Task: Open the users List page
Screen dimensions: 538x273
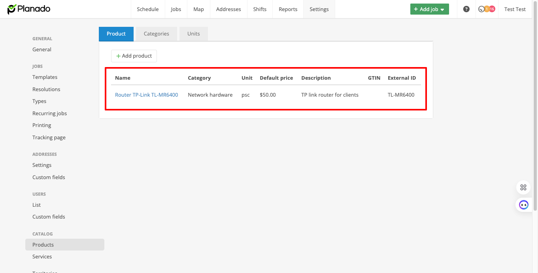Action: (36, 205)
